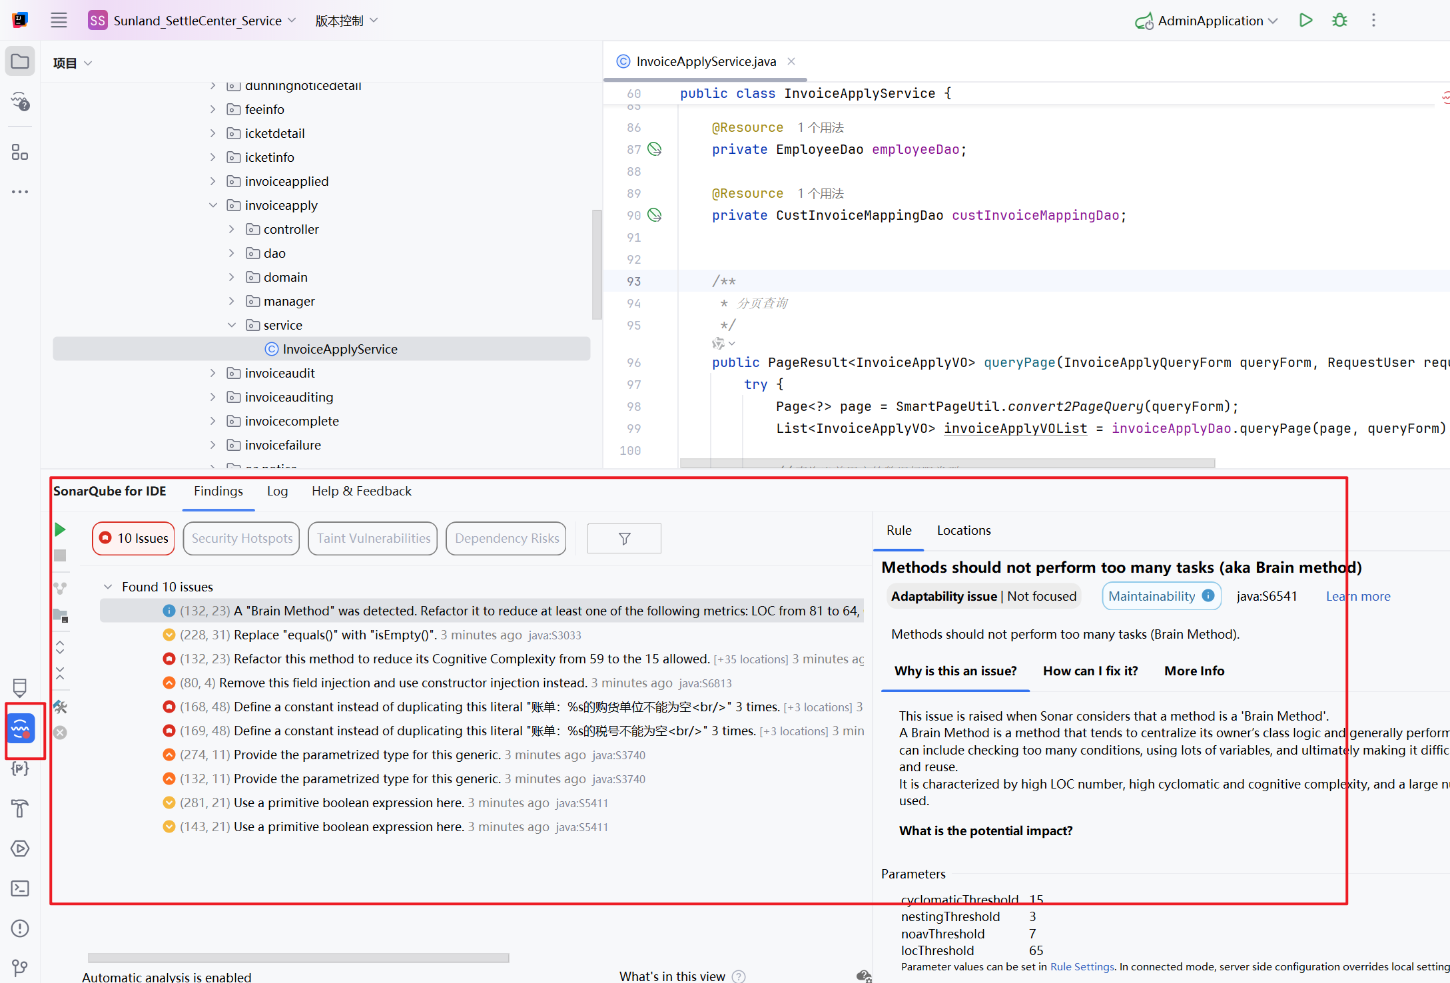
Task: Toggle the 10 Issues filter chip
Action: (134, 538)
